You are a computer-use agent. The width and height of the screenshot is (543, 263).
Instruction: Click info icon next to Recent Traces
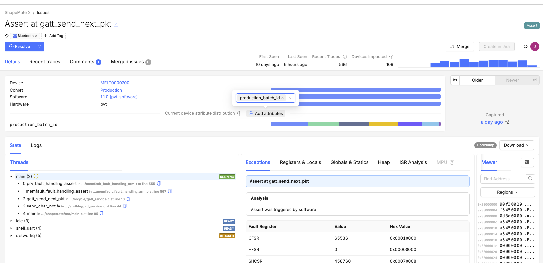point(345,57)
